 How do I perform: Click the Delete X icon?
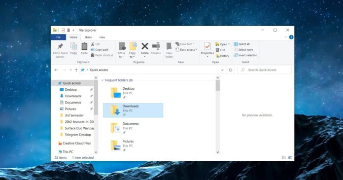tap(144, 46)
